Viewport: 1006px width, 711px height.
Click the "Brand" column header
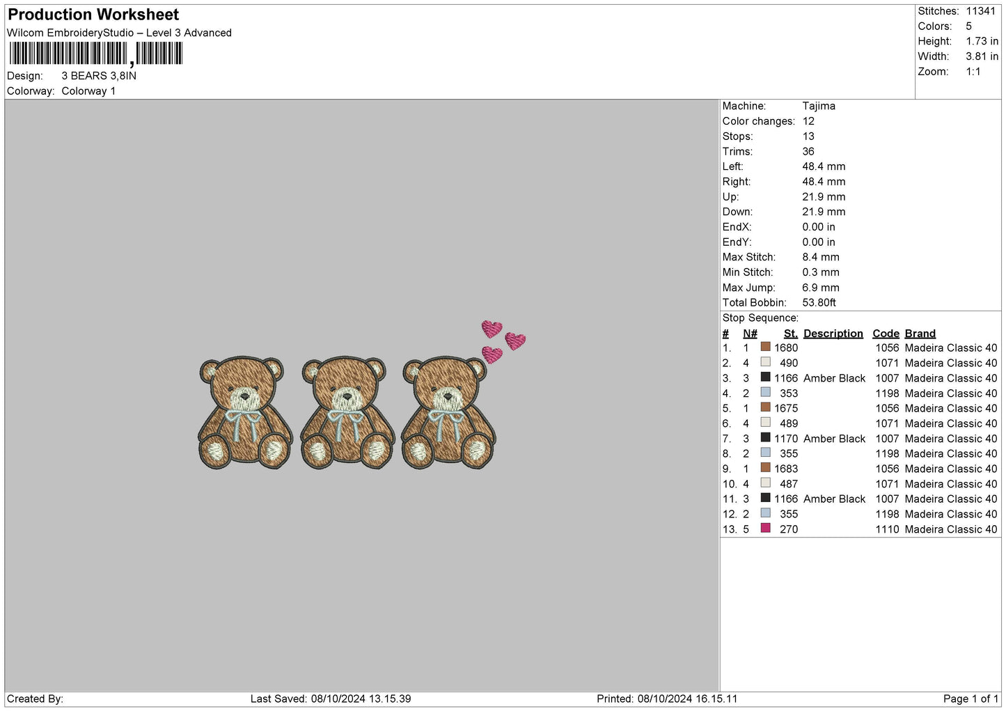pos(920,334)
